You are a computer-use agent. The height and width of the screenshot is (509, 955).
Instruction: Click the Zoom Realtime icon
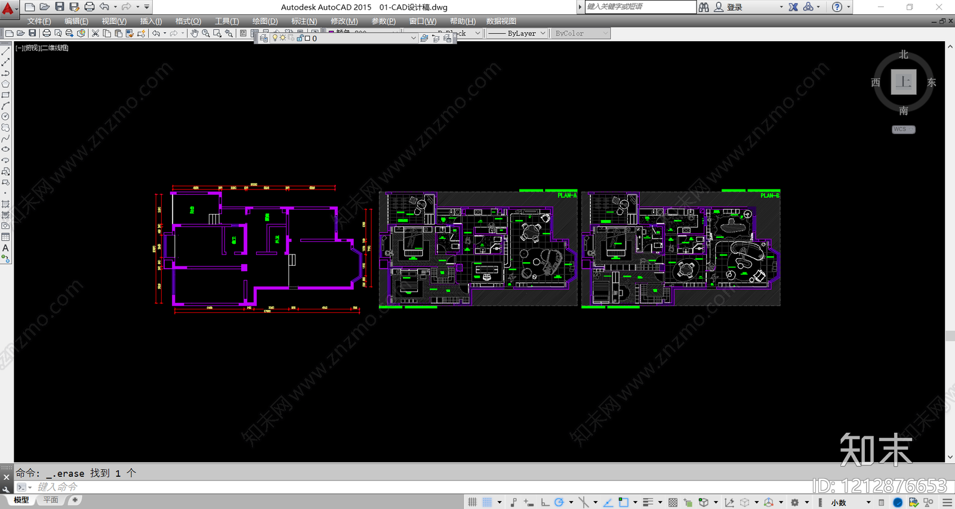[x=205, y=33]
